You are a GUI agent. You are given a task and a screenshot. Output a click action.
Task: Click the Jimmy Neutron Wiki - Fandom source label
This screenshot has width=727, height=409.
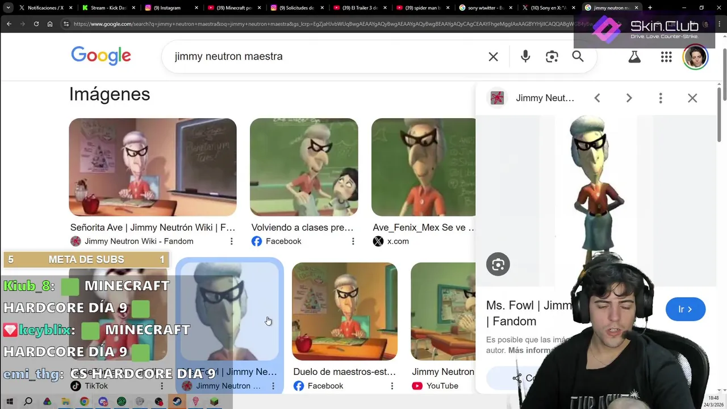click(x=139, y=241)
